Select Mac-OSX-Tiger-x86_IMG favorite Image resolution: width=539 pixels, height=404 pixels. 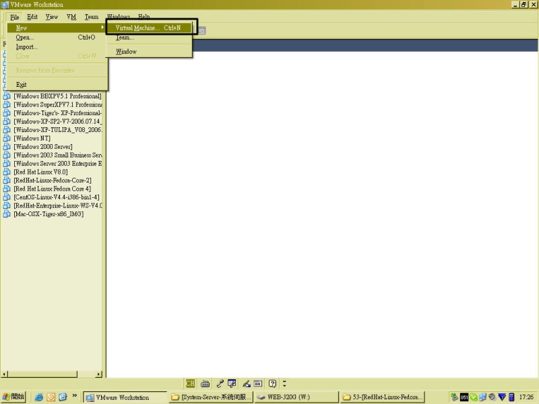tap(49, 214)
